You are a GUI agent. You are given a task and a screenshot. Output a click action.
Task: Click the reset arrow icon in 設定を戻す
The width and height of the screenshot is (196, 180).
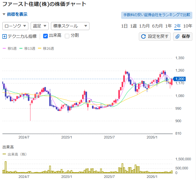click(x=143, y=37)
